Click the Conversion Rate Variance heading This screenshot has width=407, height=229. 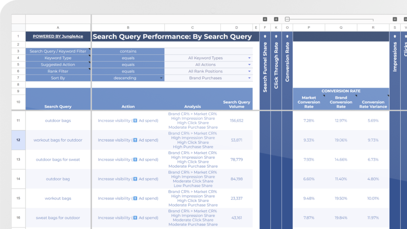[373, 104]
